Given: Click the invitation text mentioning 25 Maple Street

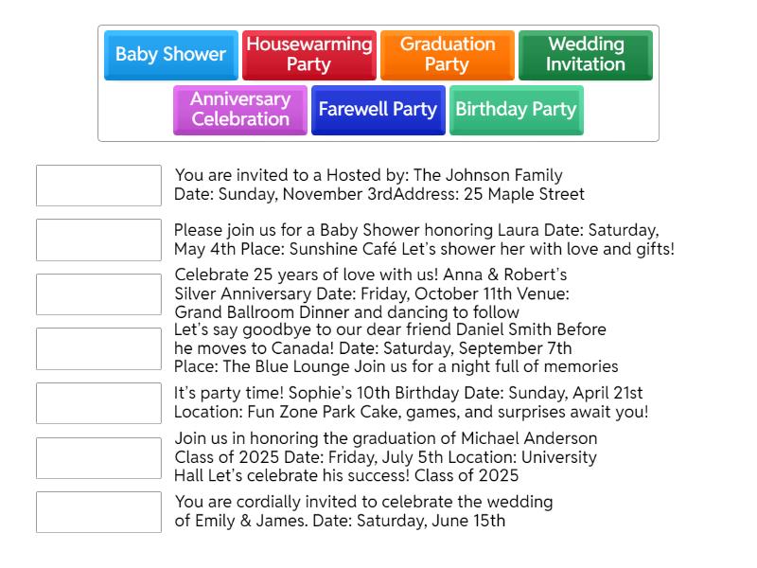Looking at the screenshot, I should [378, 186].
